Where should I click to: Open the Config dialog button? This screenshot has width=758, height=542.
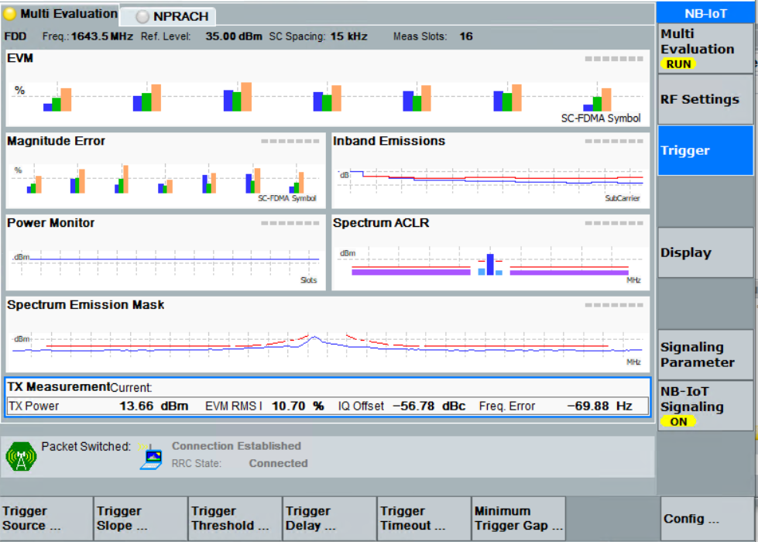click(x=707, y=518)
